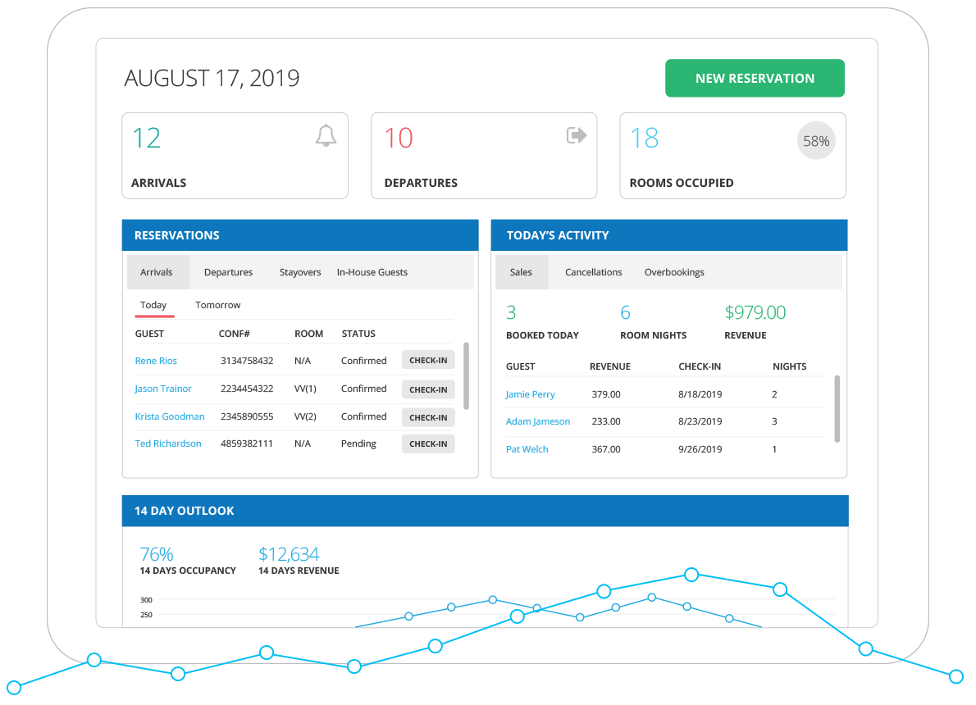
Task: Click a data point on the 14 Day Outlook chart
Action: click(691, 575)
